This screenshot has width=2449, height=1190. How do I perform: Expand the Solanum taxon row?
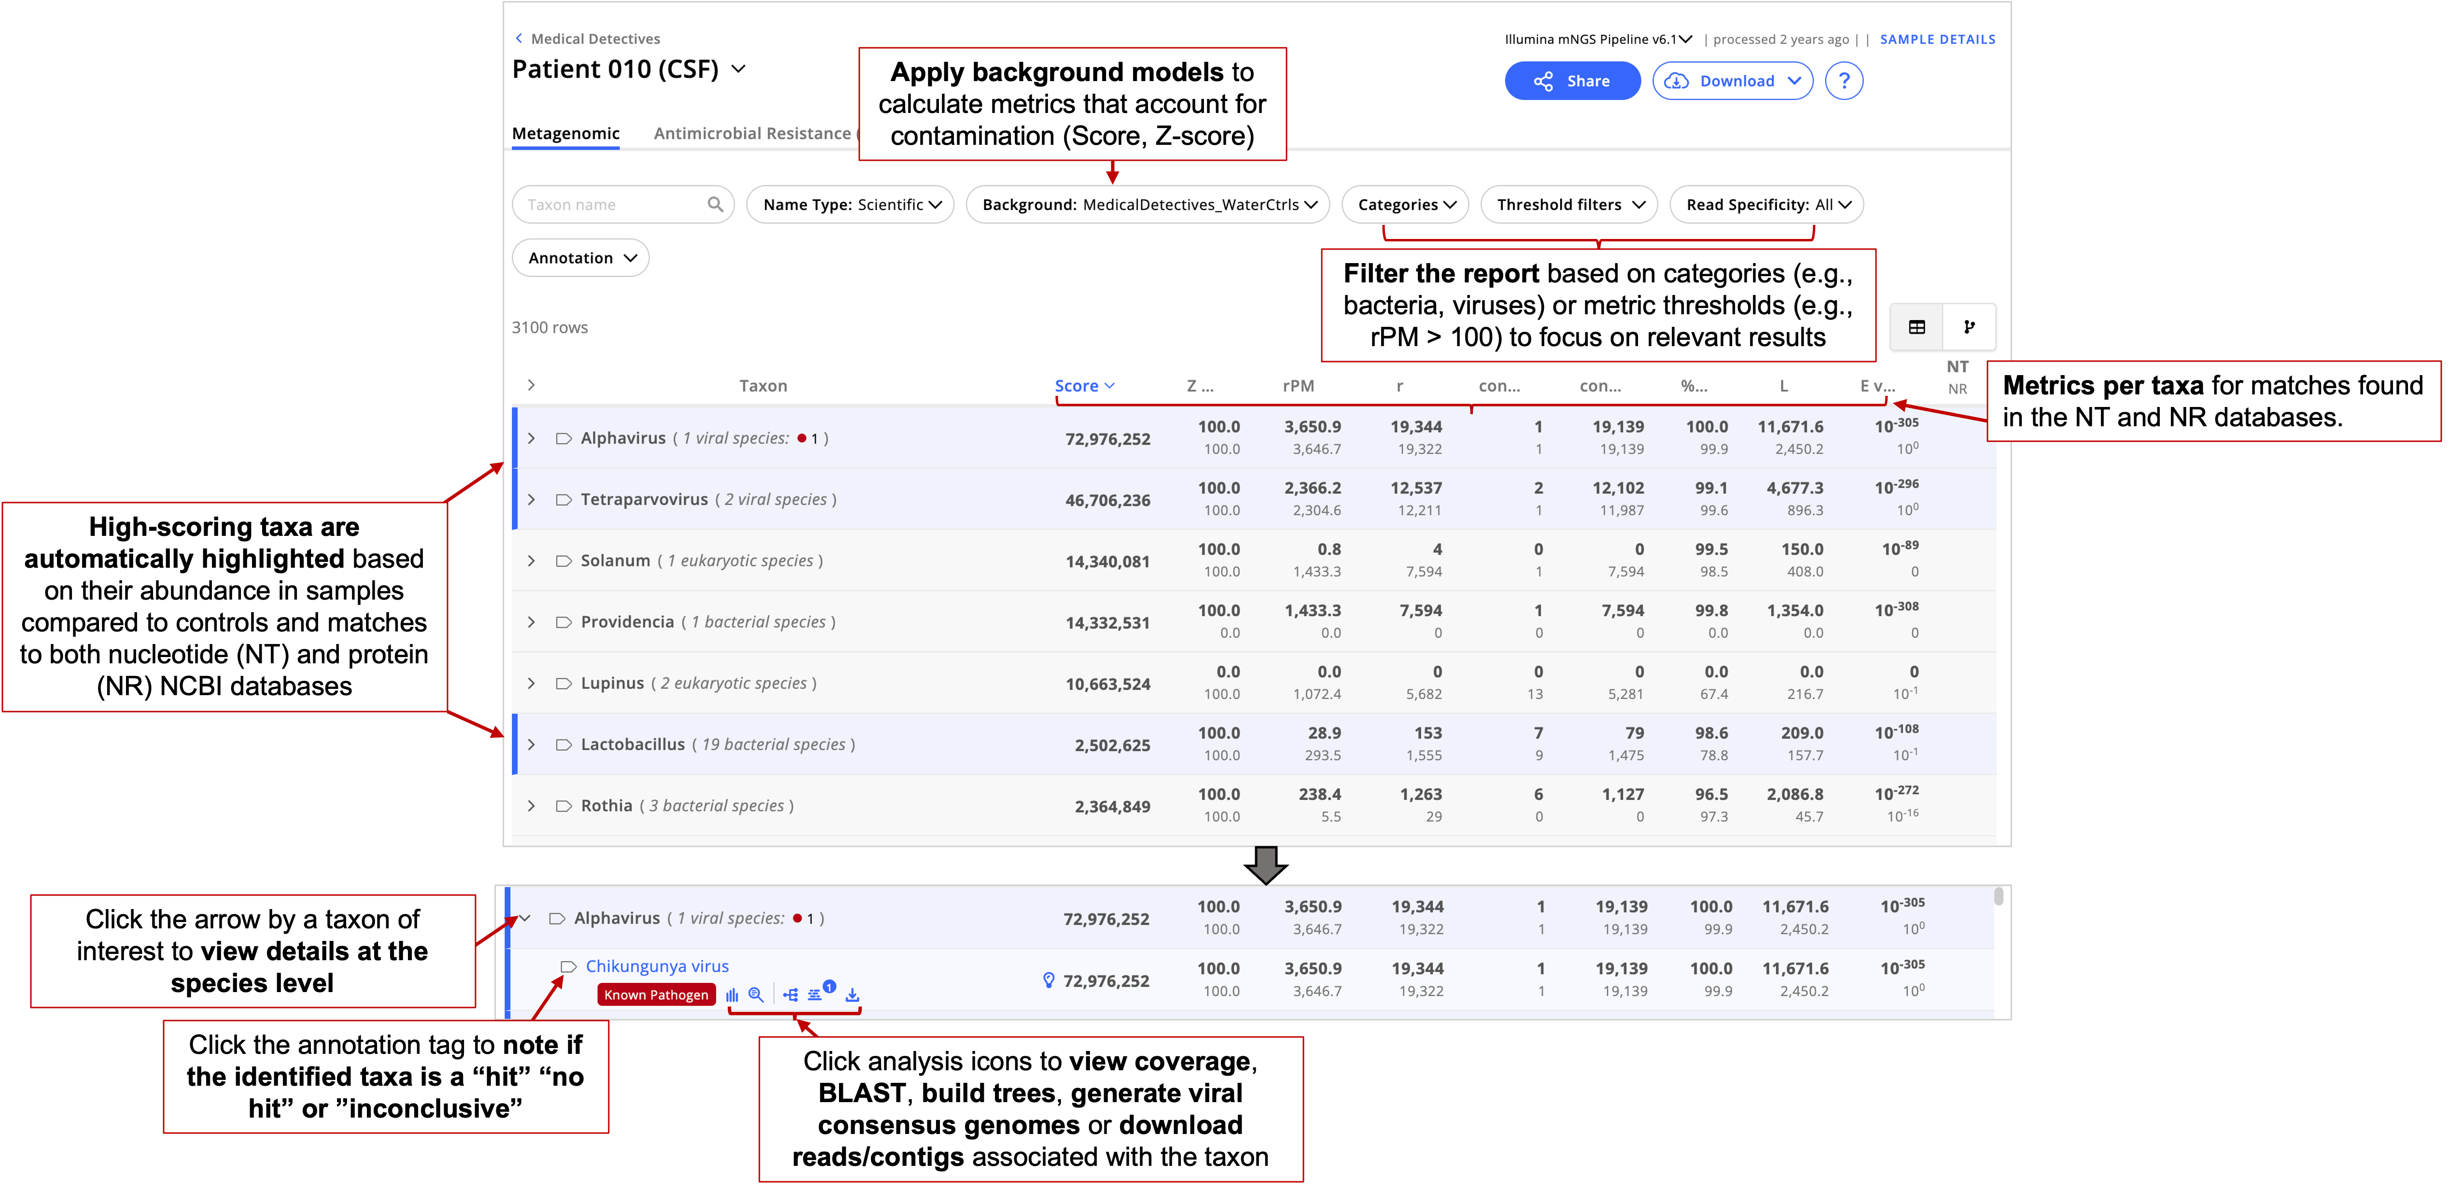coord(532,561)
